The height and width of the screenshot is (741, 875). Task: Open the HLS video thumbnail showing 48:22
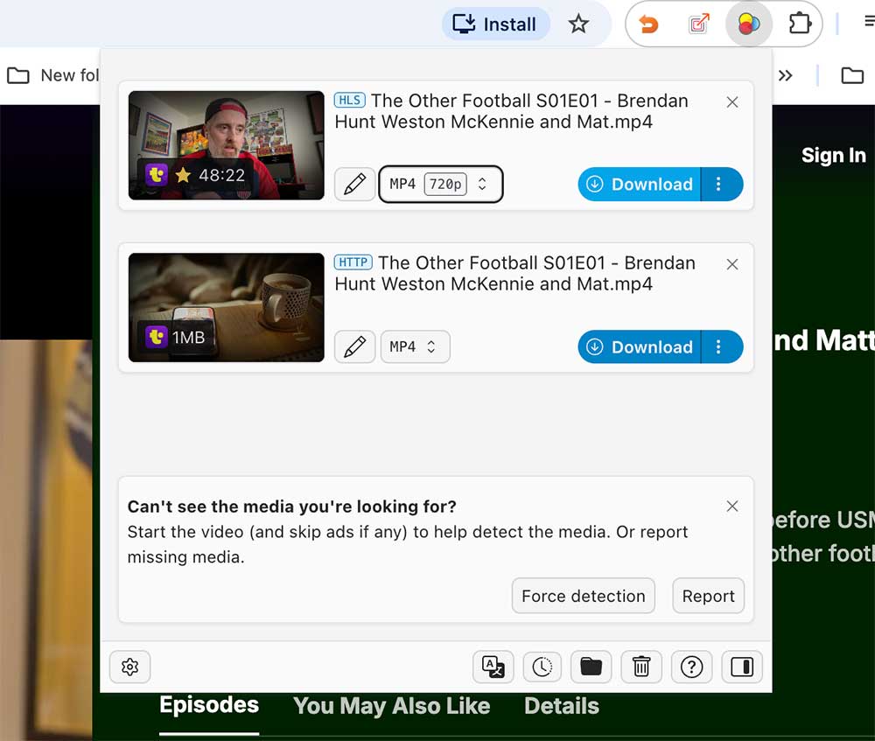226,145
